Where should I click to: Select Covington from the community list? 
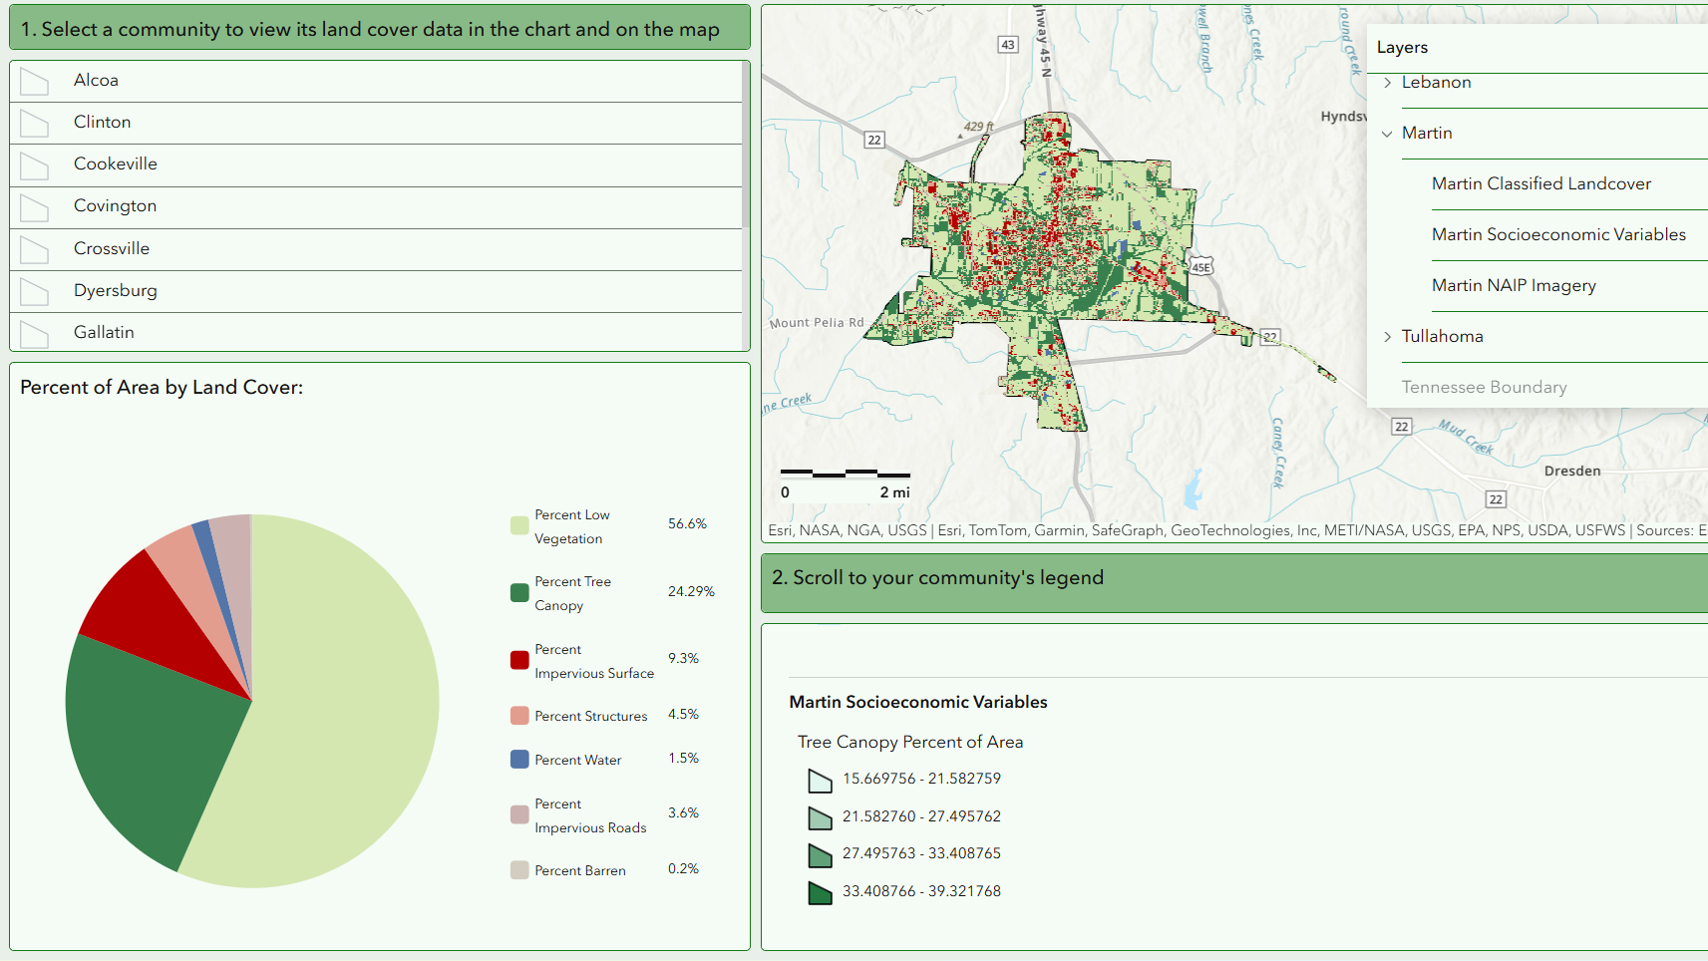tap(115, 206)
